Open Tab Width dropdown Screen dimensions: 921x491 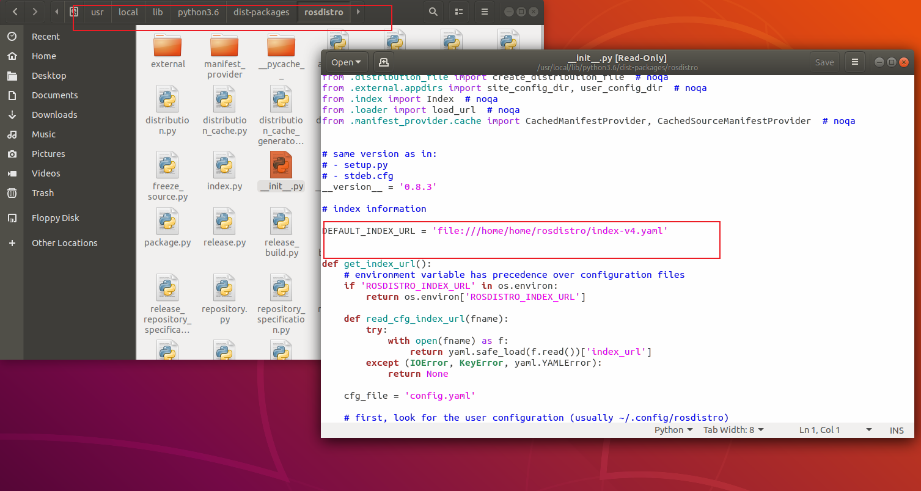tap(733, 430)
